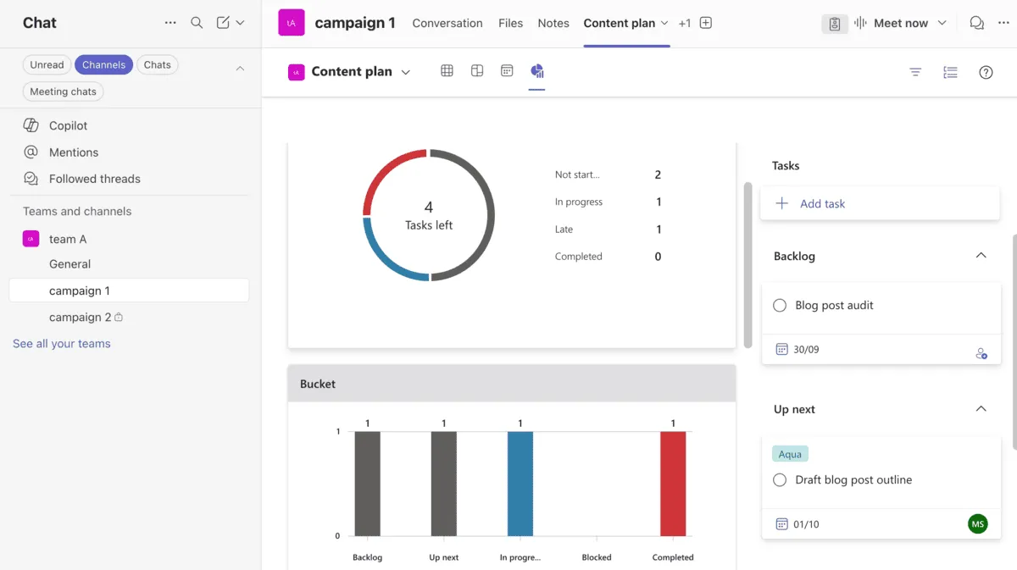Open the Meet now dropdown arrow
The image size is (1017, 570).
coord(942,23)
